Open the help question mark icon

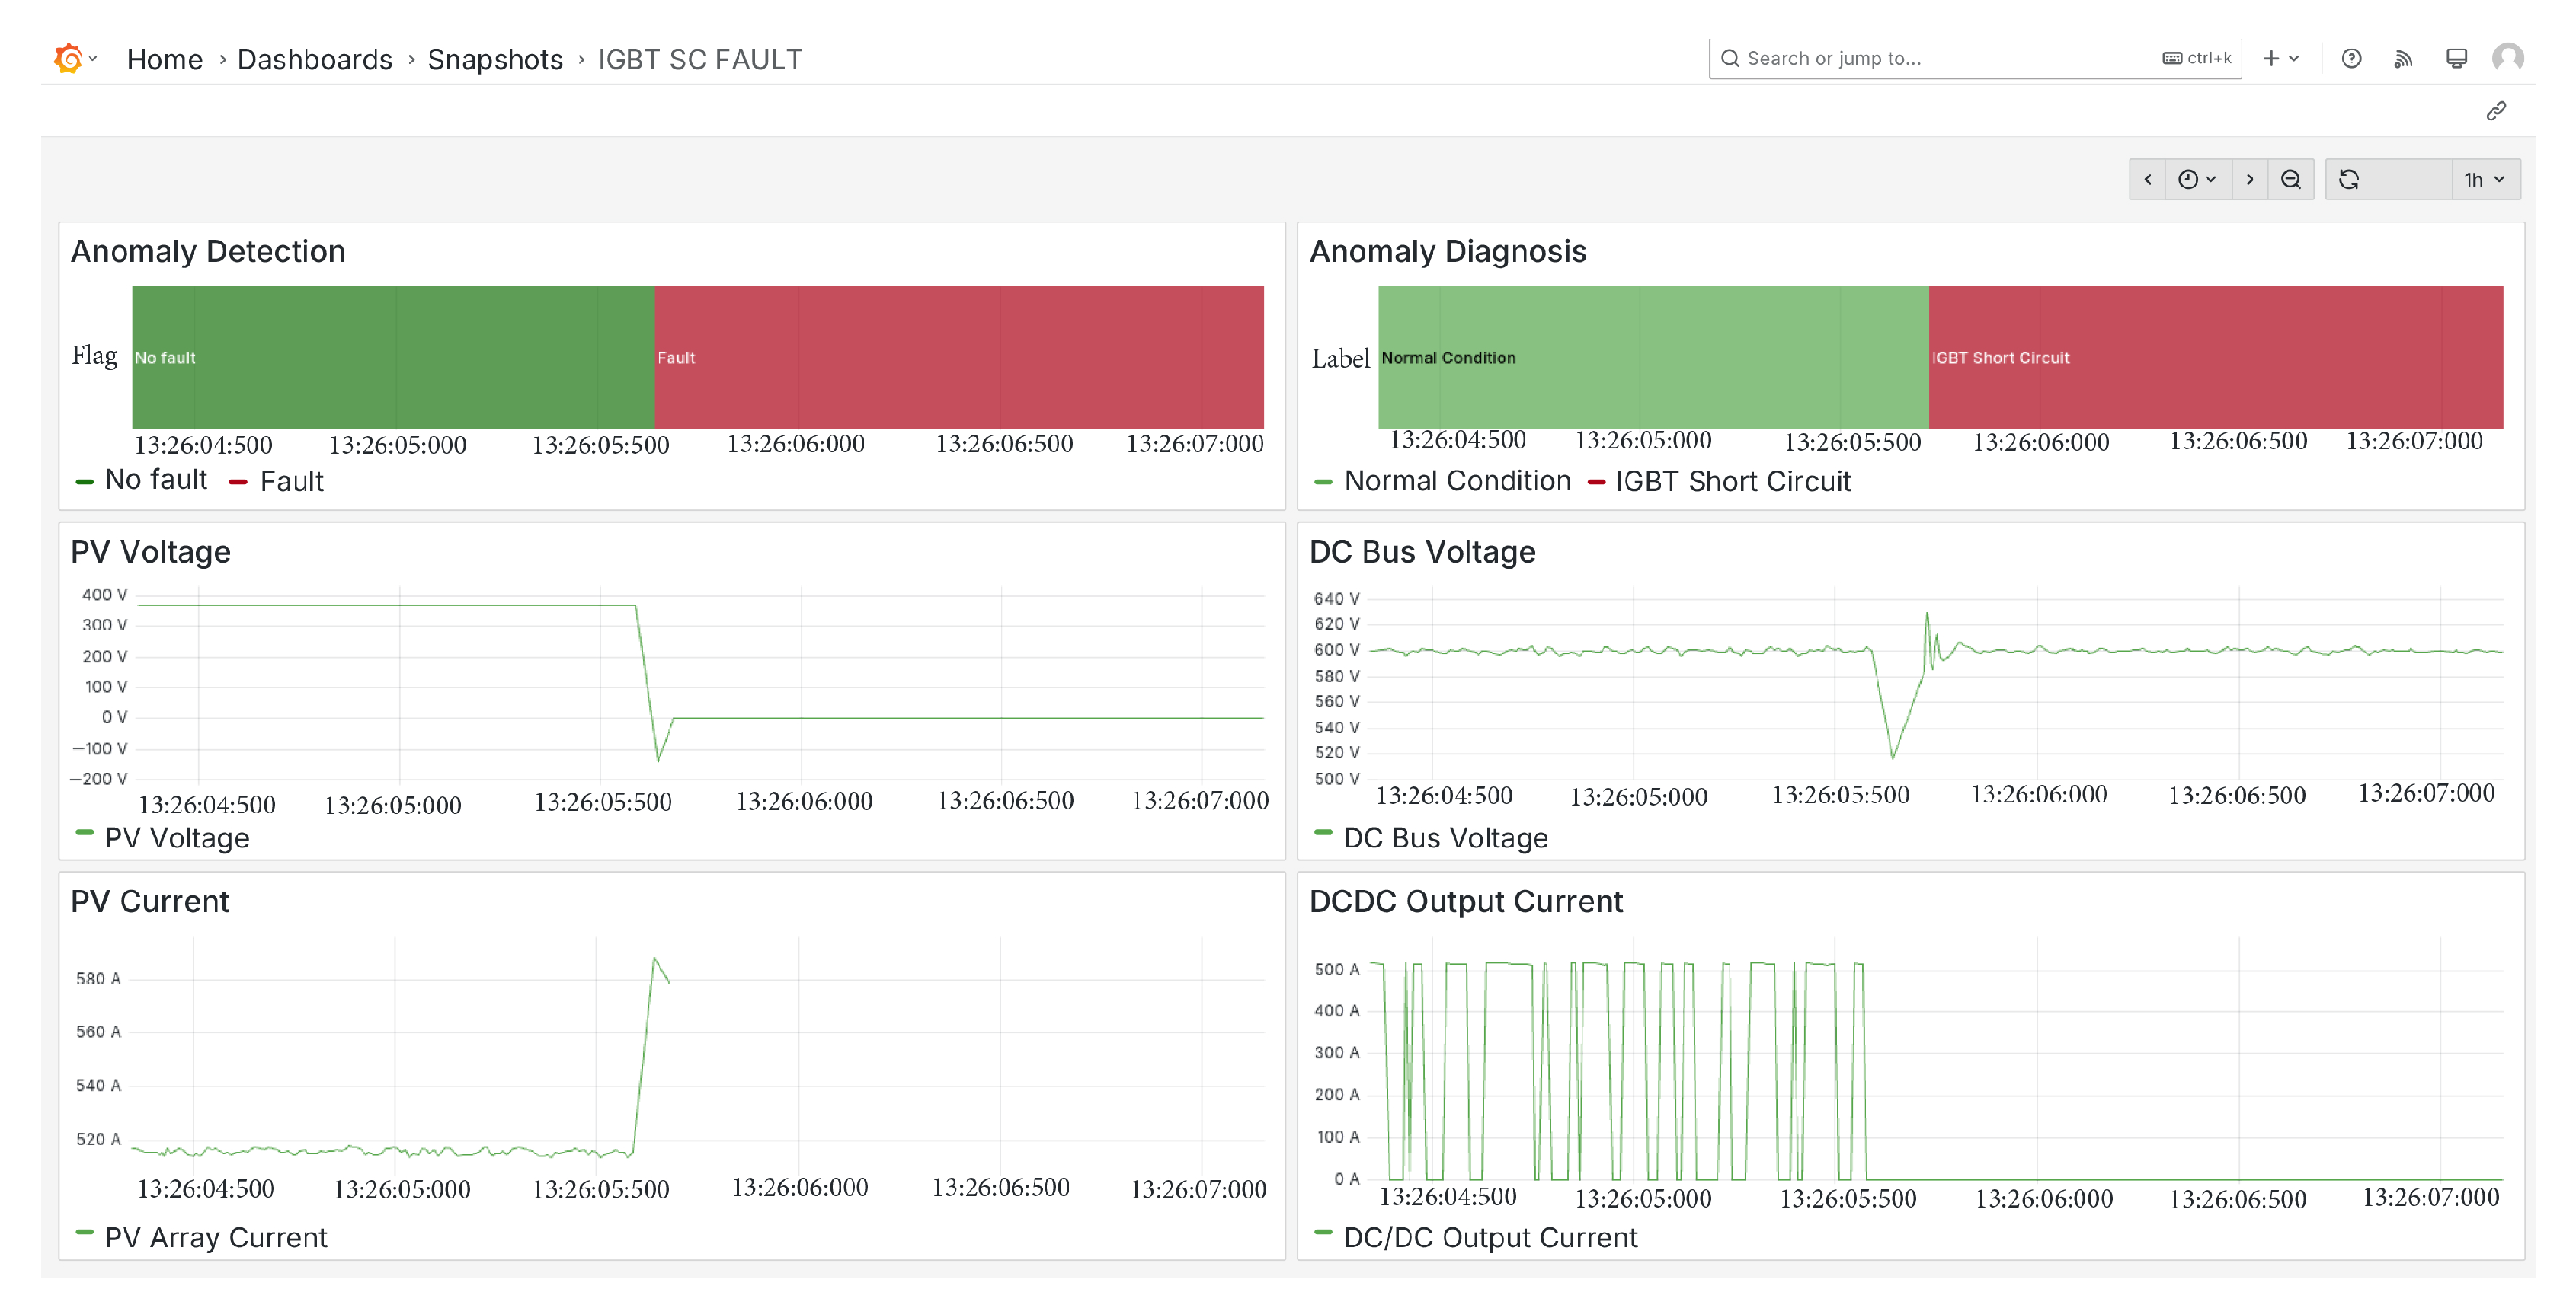tap(2351, 59)
